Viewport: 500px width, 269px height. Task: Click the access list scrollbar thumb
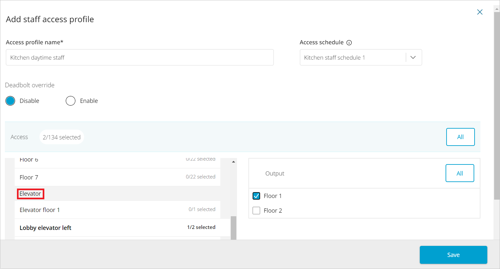(x=233, y=227)
